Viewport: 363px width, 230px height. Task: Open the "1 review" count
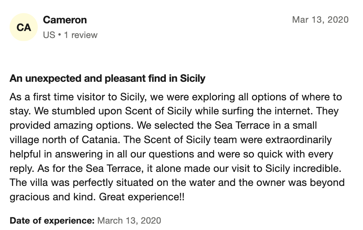(81, 35)
